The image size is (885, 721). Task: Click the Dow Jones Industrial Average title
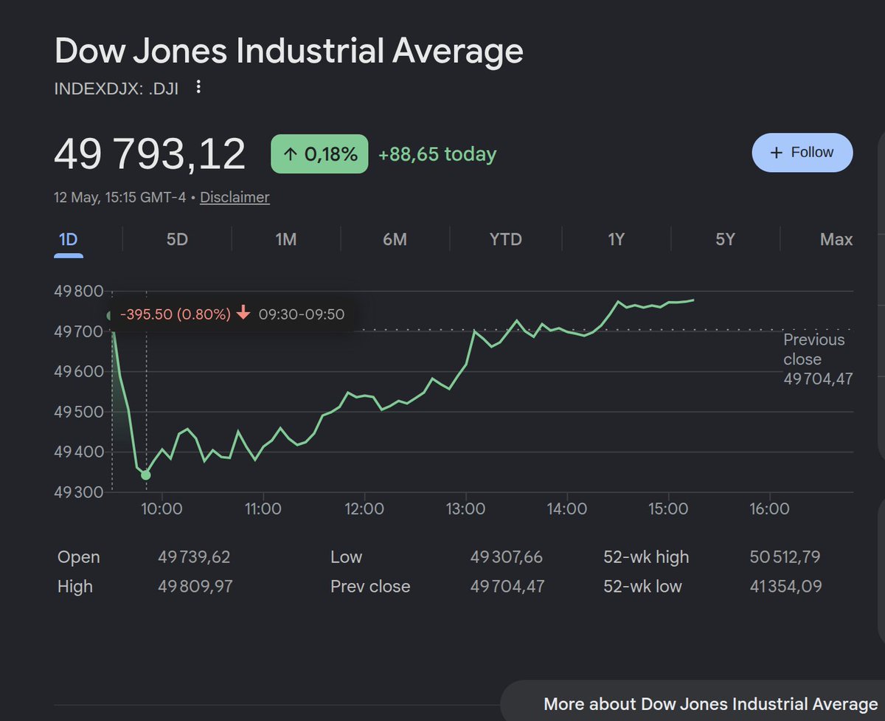[289, 52]
